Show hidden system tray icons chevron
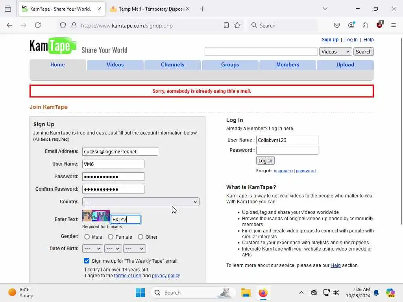403x302 pixels. coord(301,293)
